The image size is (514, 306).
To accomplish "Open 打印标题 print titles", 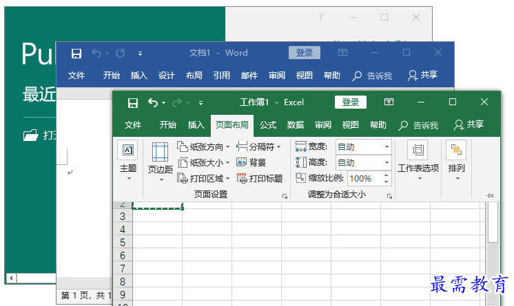I will click(260, 178).
